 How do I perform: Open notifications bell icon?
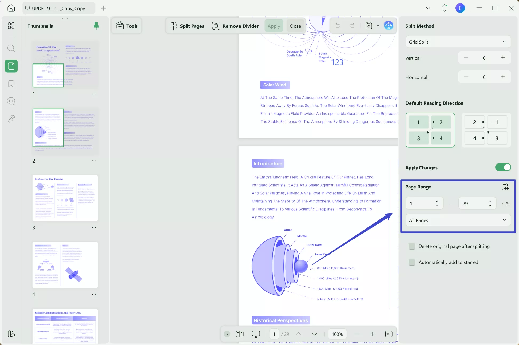[x=444, y=8]
